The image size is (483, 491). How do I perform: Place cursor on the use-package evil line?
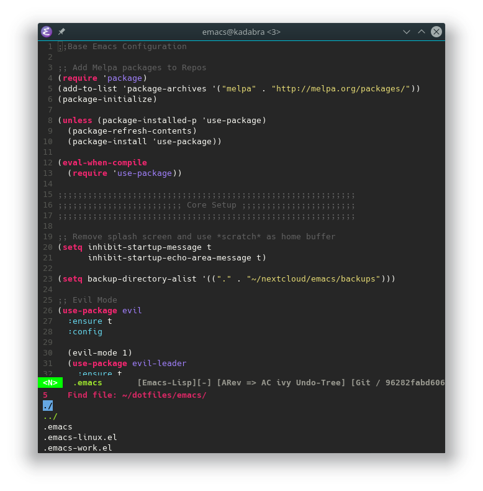[x=102, y=310]
